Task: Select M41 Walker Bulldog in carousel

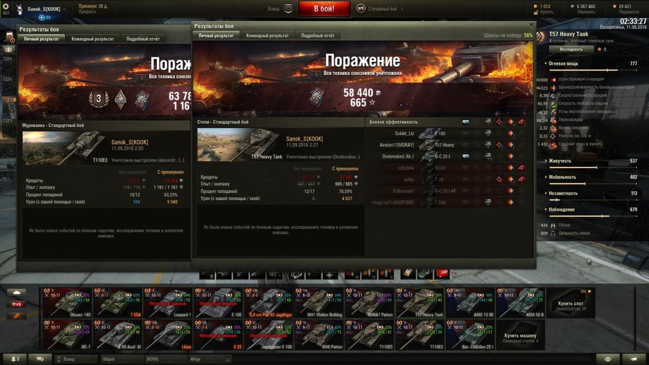Action: (x=318, y=302)
